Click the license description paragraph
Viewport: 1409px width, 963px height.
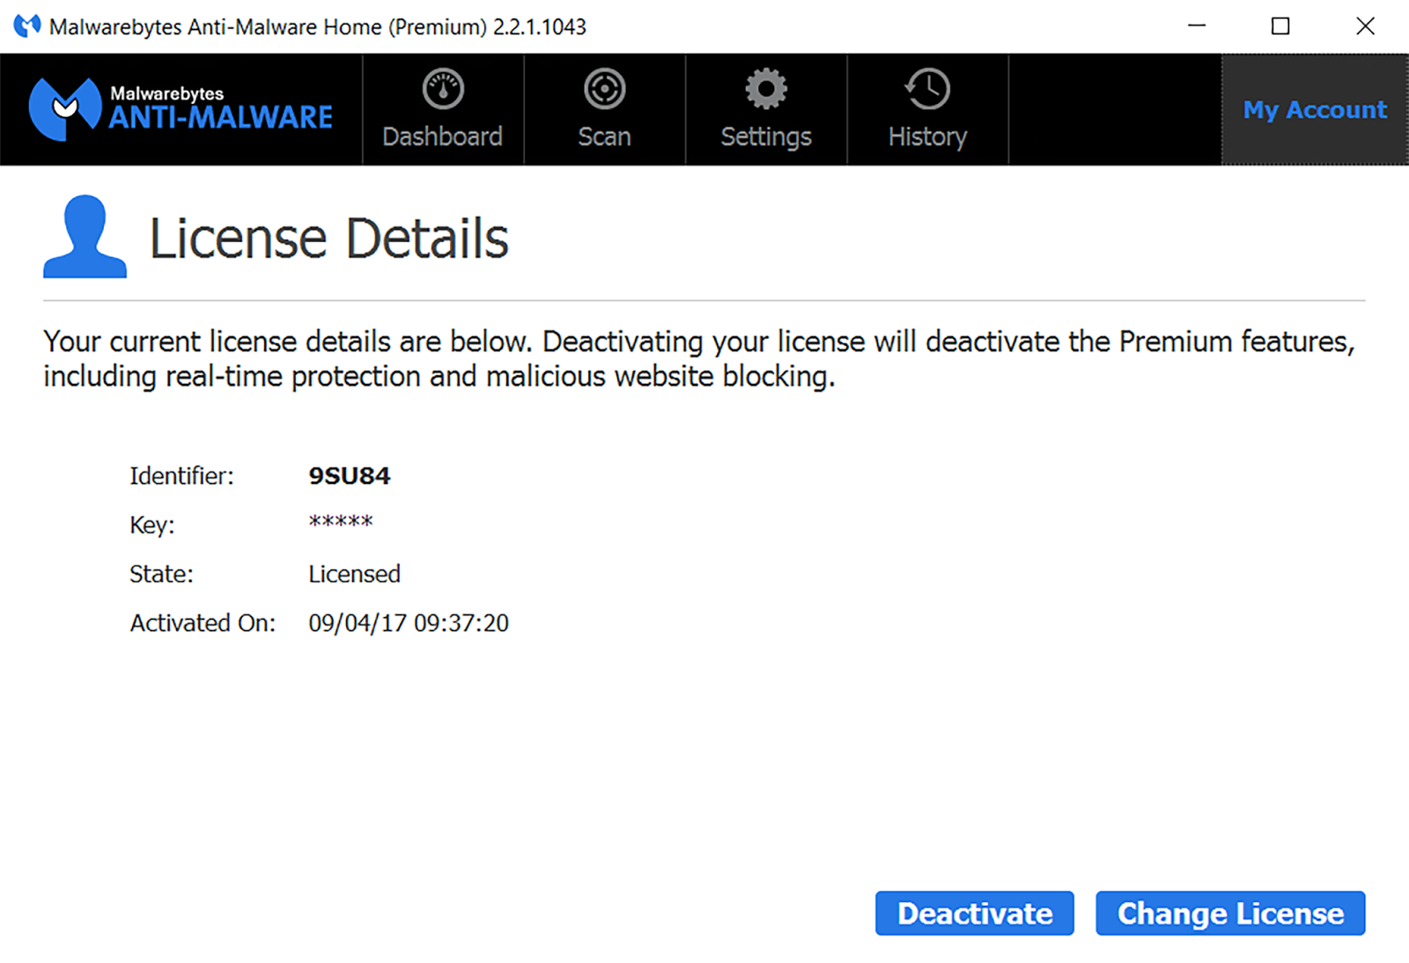tap(699, 358)
